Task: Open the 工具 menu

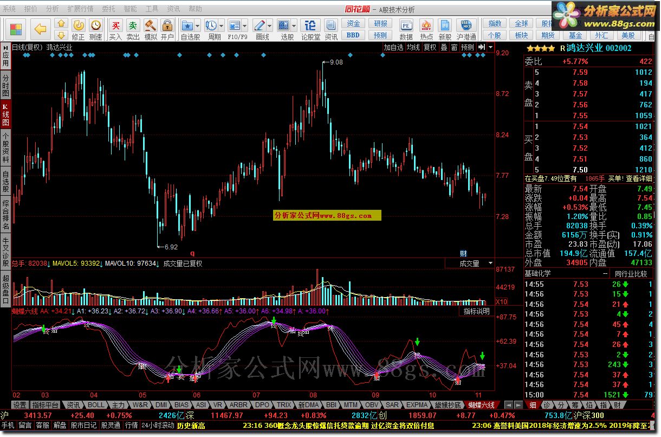Action: point(152,9)
